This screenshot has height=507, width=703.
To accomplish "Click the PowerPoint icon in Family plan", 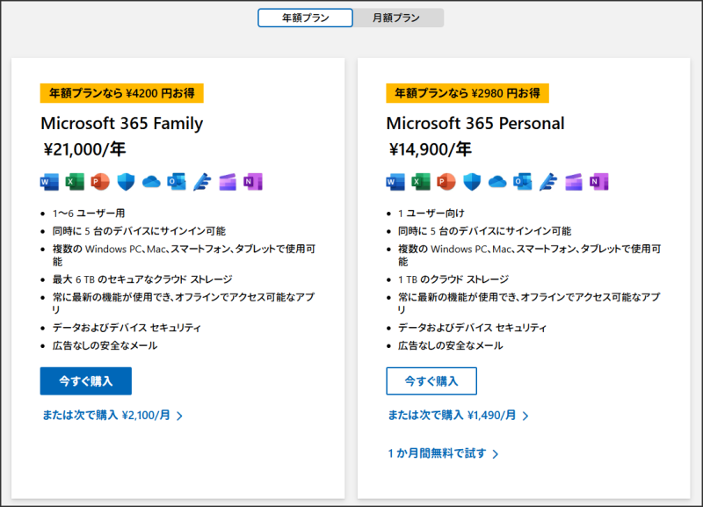I will click(x=100, y=182).
